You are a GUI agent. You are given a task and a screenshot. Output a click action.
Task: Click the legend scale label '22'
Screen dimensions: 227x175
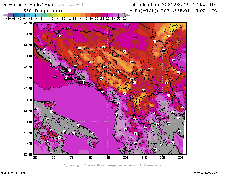pyautogui.click(x=96, y=18)
